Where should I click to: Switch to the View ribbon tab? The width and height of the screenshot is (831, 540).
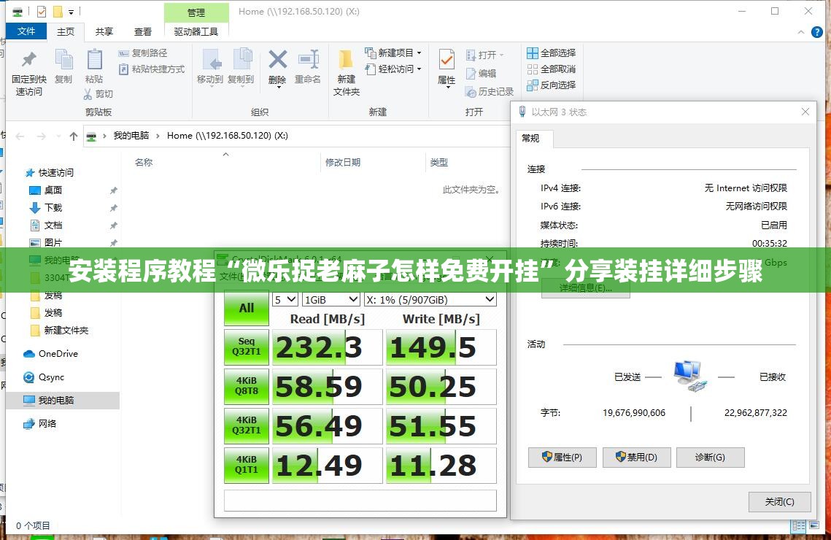(142, 32)
